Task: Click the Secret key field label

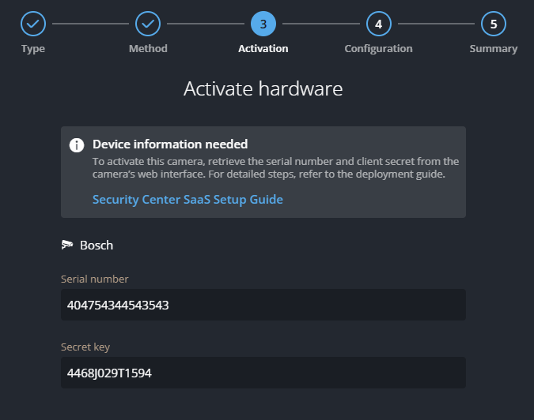Action: click(85, 347)
